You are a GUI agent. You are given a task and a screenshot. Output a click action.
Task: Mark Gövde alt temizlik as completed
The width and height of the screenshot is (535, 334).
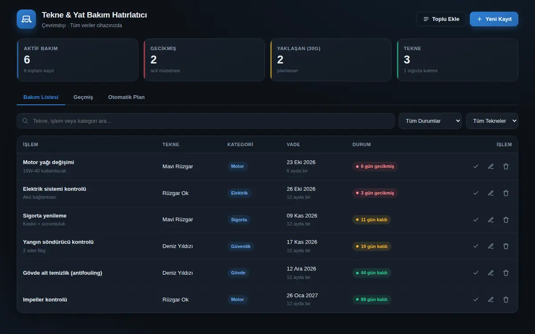[476, 273]
